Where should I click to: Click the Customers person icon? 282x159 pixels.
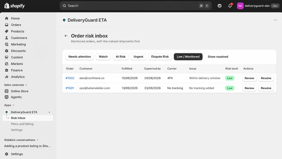[x=7, y=38]
